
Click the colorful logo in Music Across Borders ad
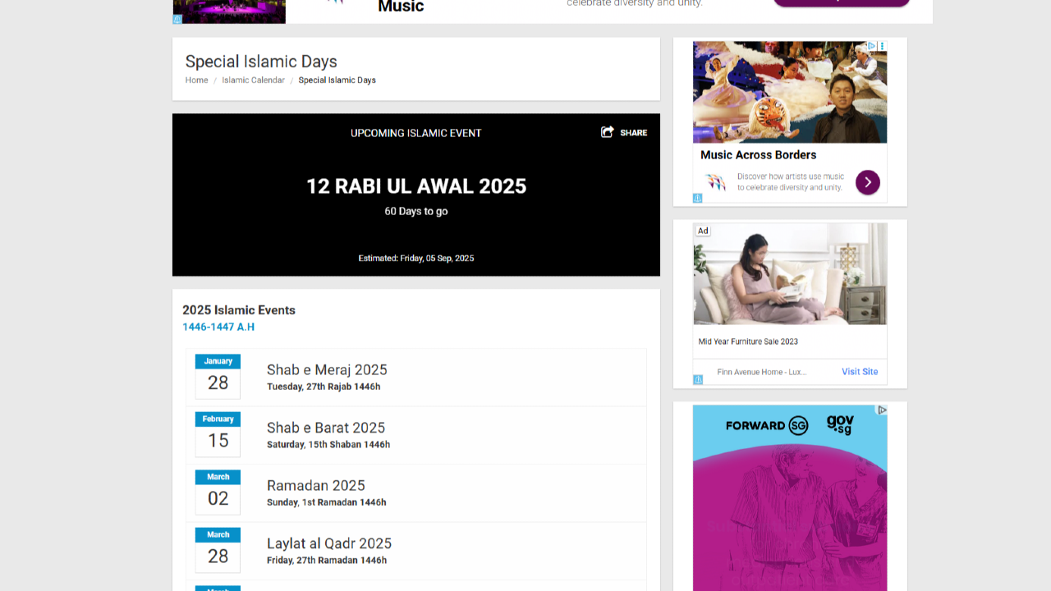[716, 182]
